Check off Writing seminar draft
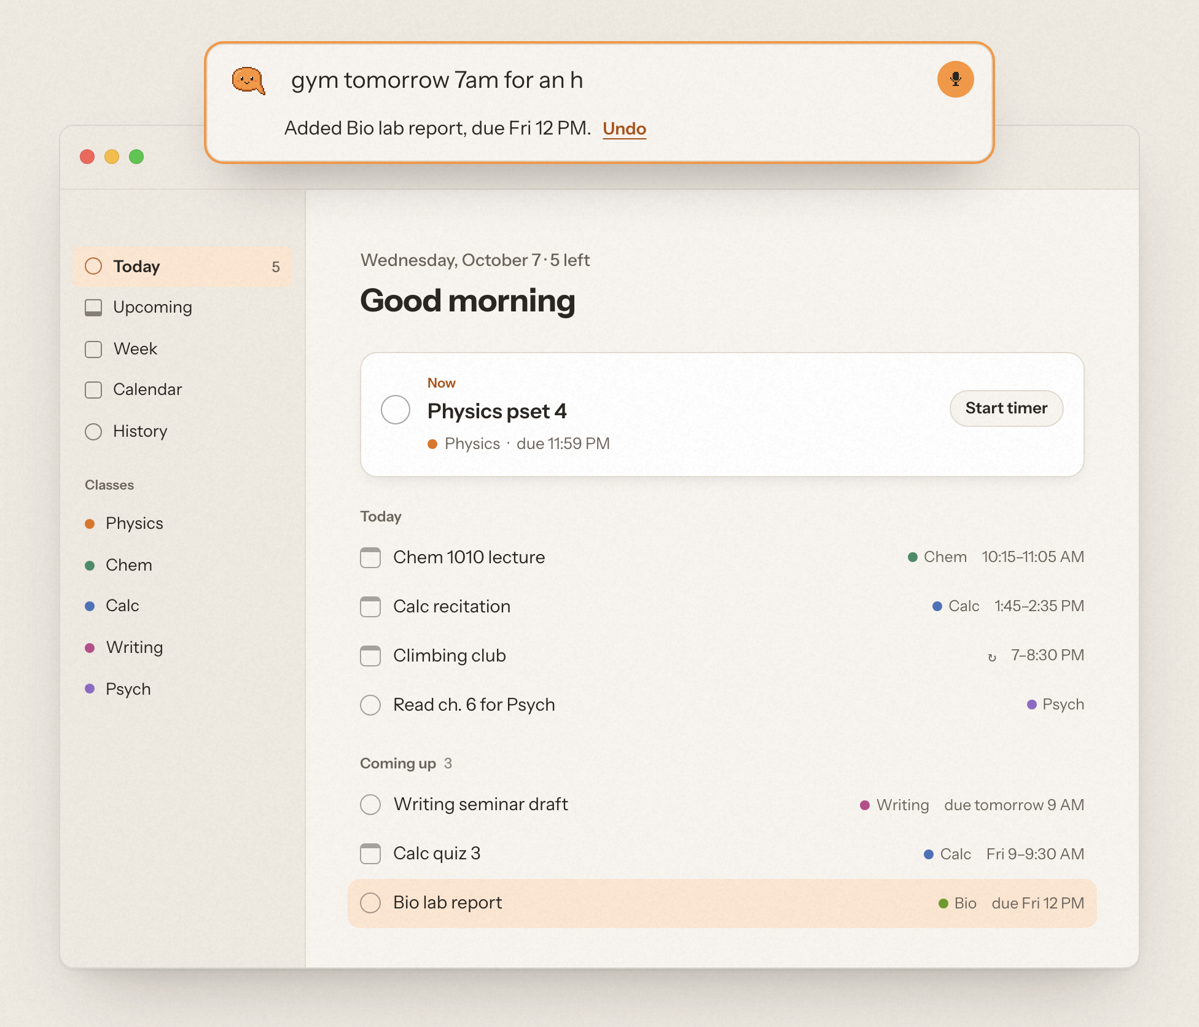1199x1027 pixels. pyautogui.click(x=370, y=805)
